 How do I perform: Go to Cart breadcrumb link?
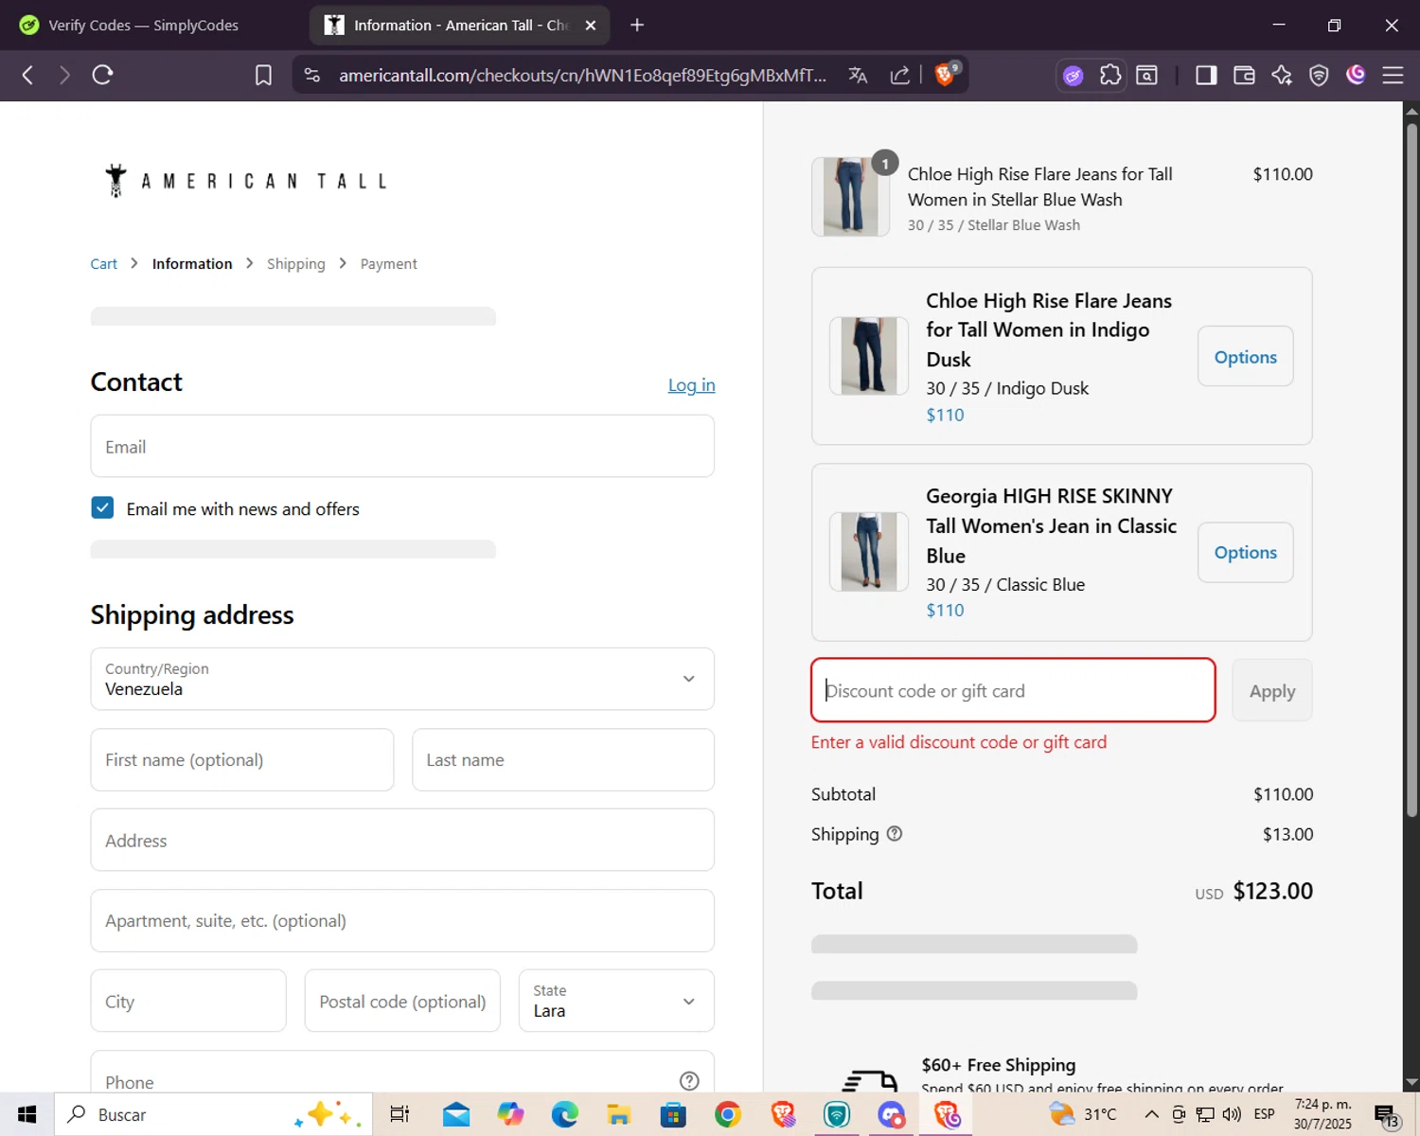point(103,264)
